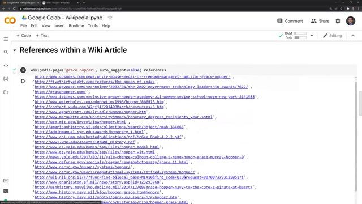Open the fivethirtyeight queen-of-code link
Screen dimensions: 362x204
click(94, 82)
